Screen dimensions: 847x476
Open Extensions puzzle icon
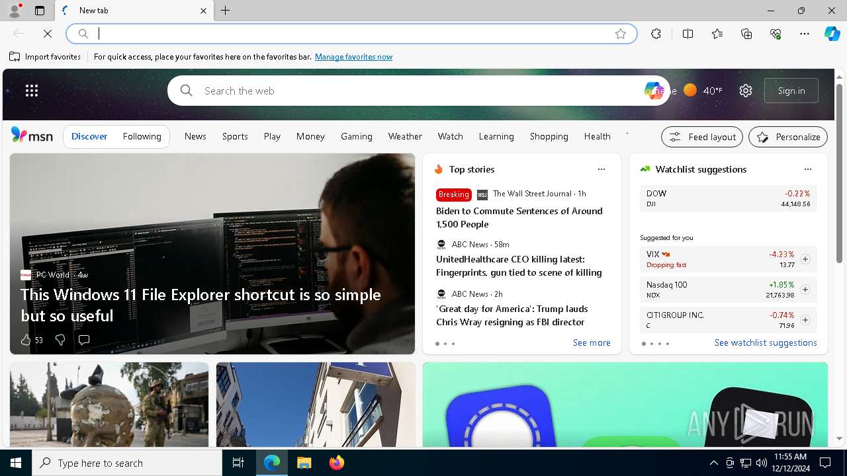point(656,34)
